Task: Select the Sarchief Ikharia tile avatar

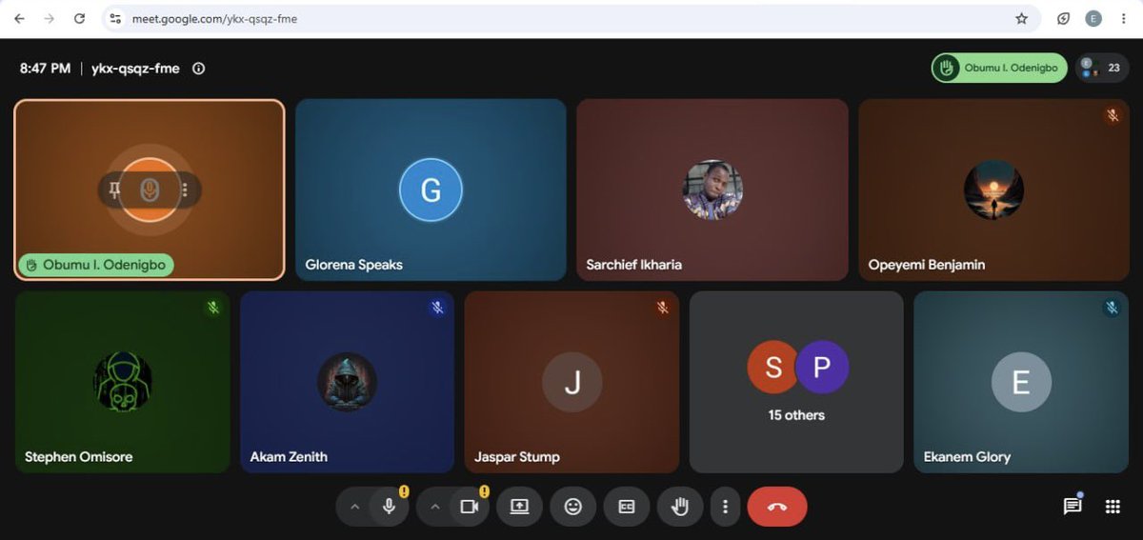Action: 712,190
